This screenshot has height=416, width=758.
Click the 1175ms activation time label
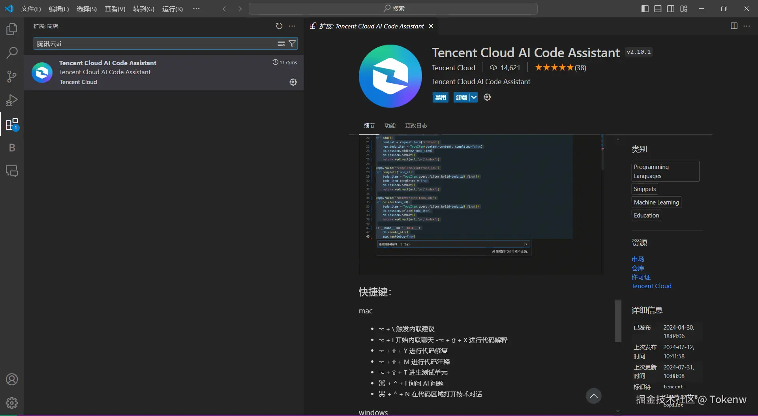point(285,62)
